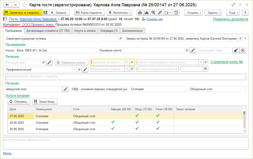Open the Услуги и оплата tab
Viewport: 253px width, 159px height.
tap(84, 31)
